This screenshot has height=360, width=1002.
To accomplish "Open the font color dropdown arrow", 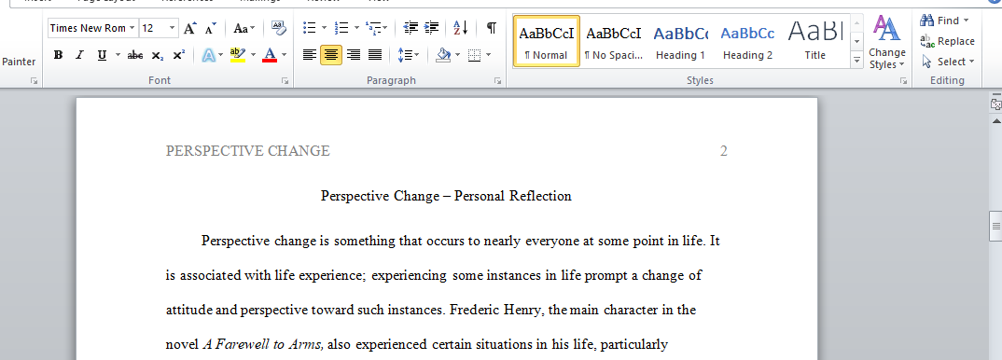I will pyautogui.click(x=285, y=56).
